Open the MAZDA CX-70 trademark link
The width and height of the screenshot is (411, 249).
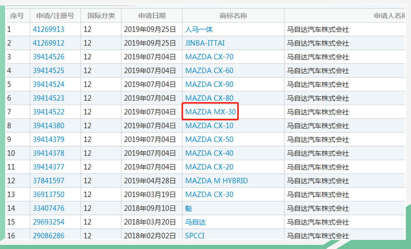pyautogui.click(x=209, y=57)
